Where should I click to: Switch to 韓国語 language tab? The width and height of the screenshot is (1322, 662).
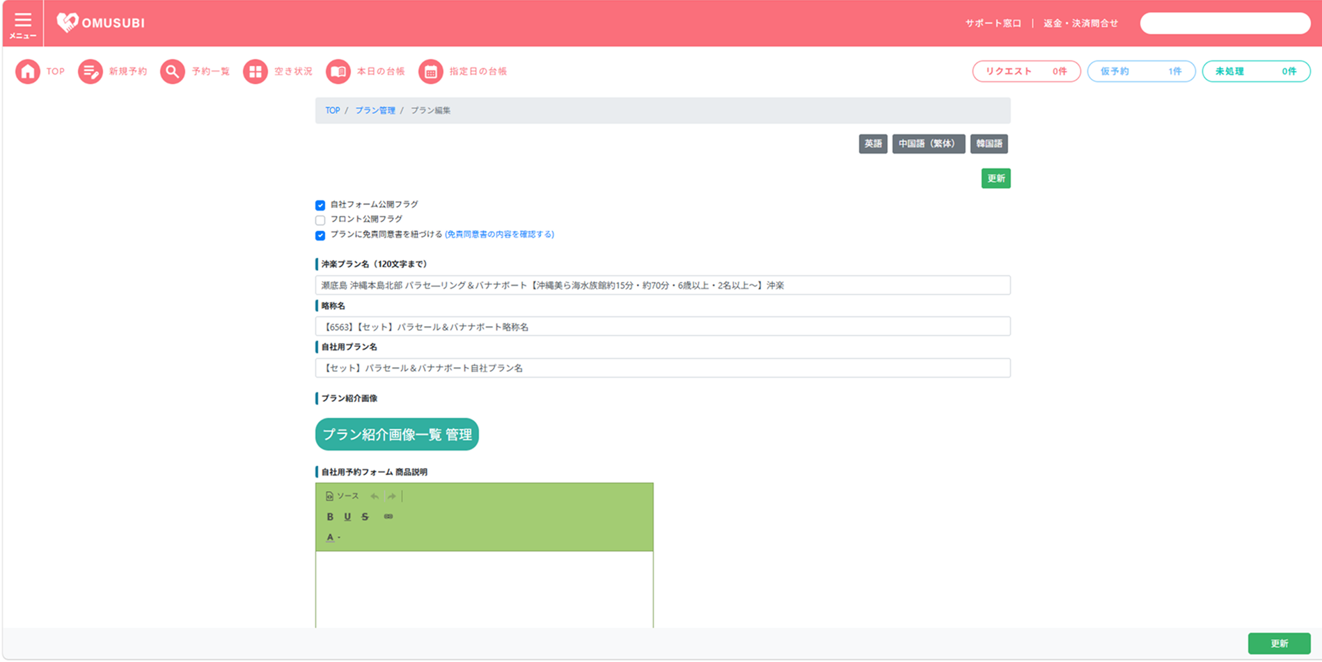989,144
